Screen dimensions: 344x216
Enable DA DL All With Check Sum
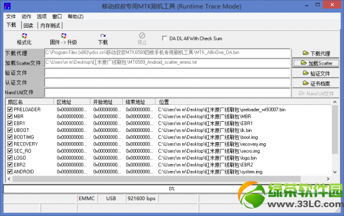[165, 38]
